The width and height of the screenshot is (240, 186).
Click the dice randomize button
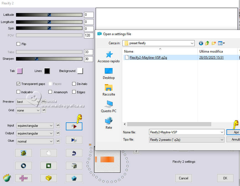click(x=74, y=166)
